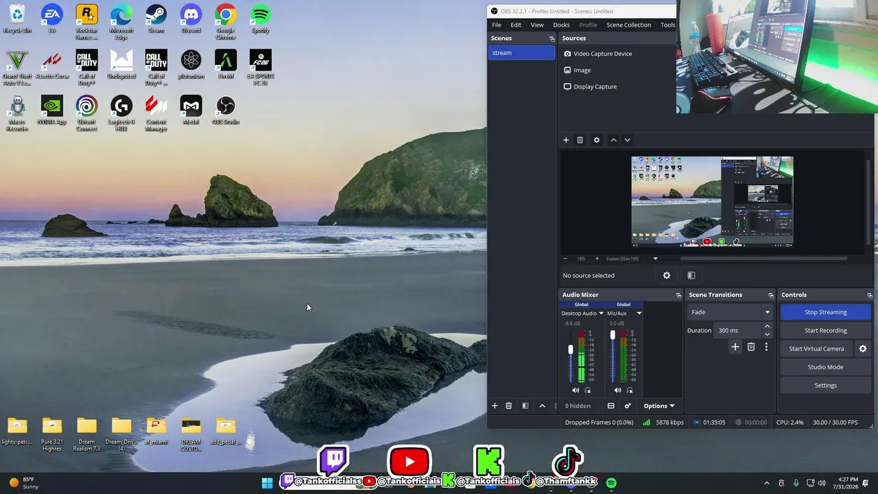Image resolution: width=878 pixels, height=494 pixels.
Task: Click 0 hidden button in Audio Mixer
Action: point(578,405)
